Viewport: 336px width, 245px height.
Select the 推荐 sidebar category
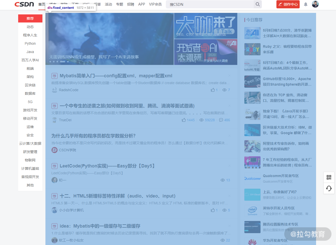(30, 18)
